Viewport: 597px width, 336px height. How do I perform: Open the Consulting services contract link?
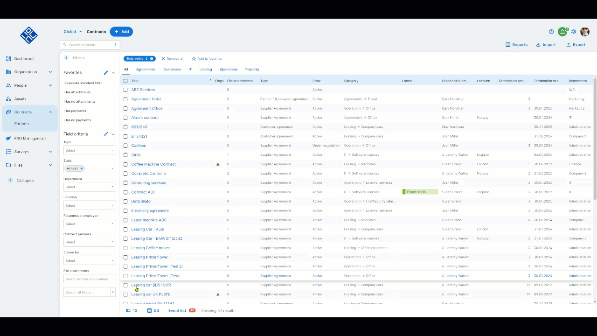click(x=148, y=183)
